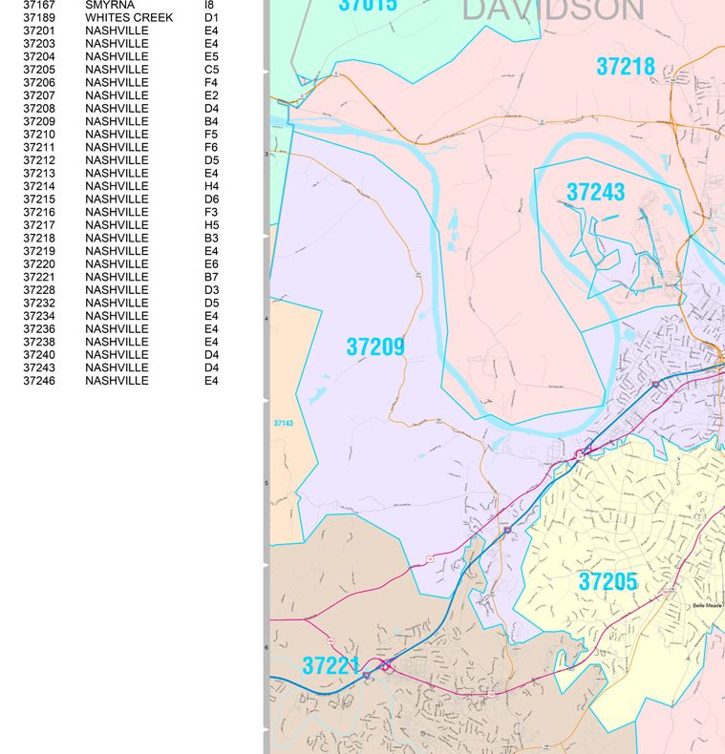Click grid reference C5 in the 37205 row
The image size is (725, 754).
tap(211, 70)
